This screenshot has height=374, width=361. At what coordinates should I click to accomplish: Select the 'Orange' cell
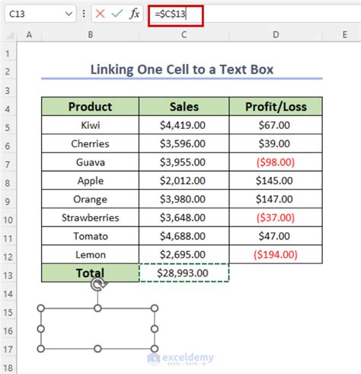(x=90, y=199)
